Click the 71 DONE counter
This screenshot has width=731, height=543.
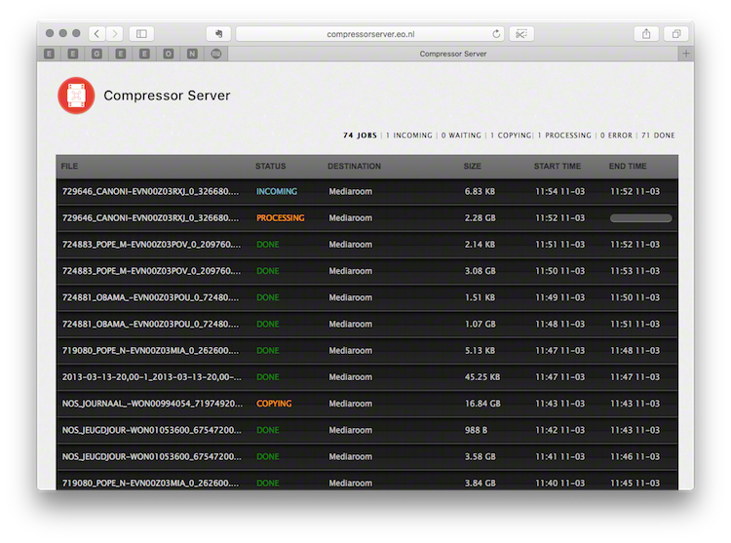(x=658, y=136)
